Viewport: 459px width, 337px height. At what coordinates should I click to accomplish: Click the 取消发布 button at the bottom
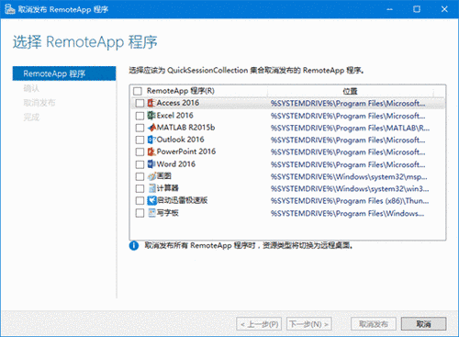point(374,324)
